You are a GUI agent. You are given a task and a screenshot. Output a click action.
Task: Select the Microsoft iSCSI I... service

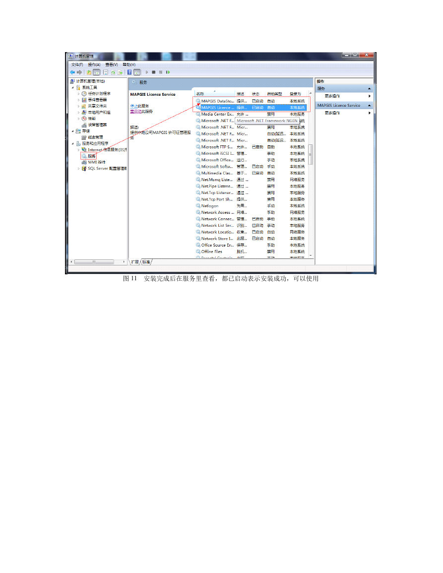[x=251, y=153]
